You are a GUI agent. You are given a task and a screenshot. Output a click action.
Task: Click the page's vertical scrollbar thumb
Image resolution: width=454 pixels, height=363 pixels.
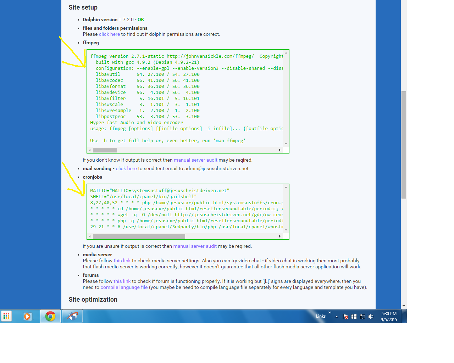tap(404, 145)
